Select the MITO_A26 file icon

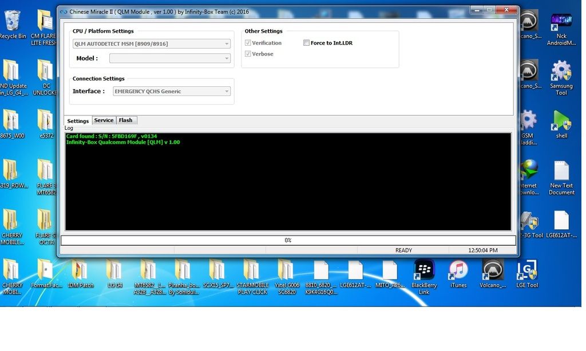click(390, 273)
